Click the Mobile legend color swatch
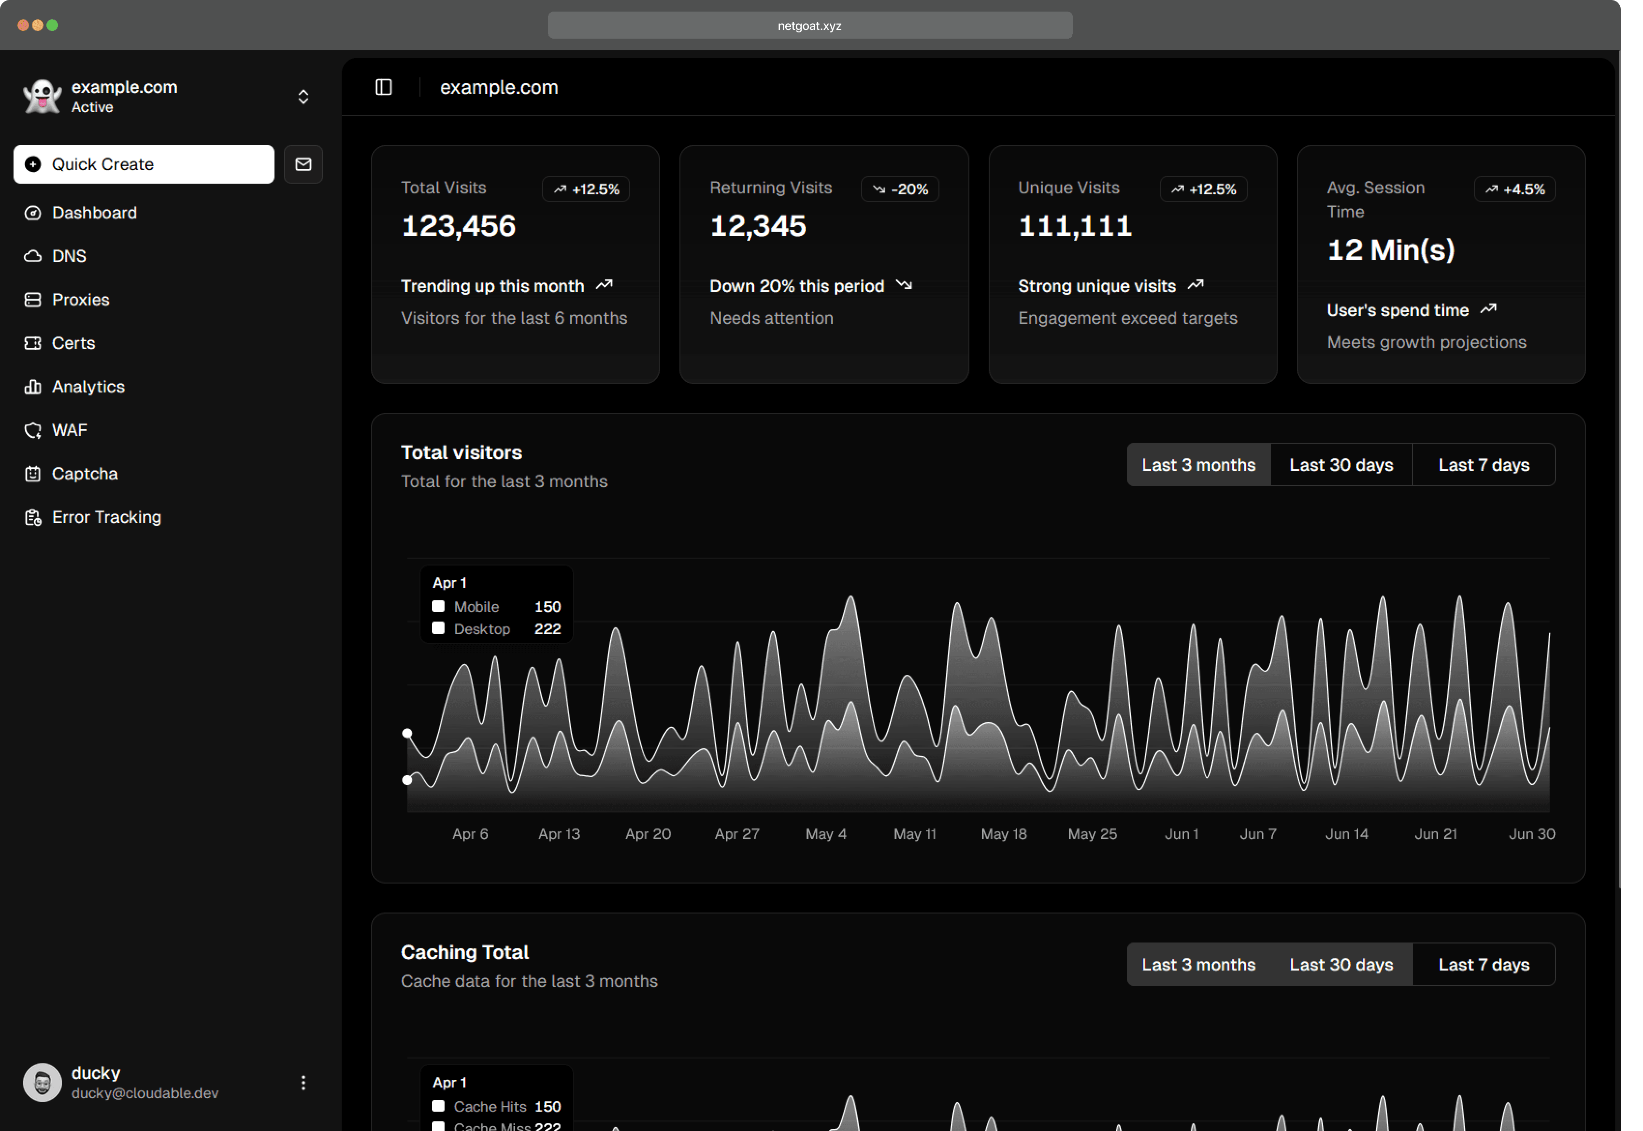 coord(439,607)
